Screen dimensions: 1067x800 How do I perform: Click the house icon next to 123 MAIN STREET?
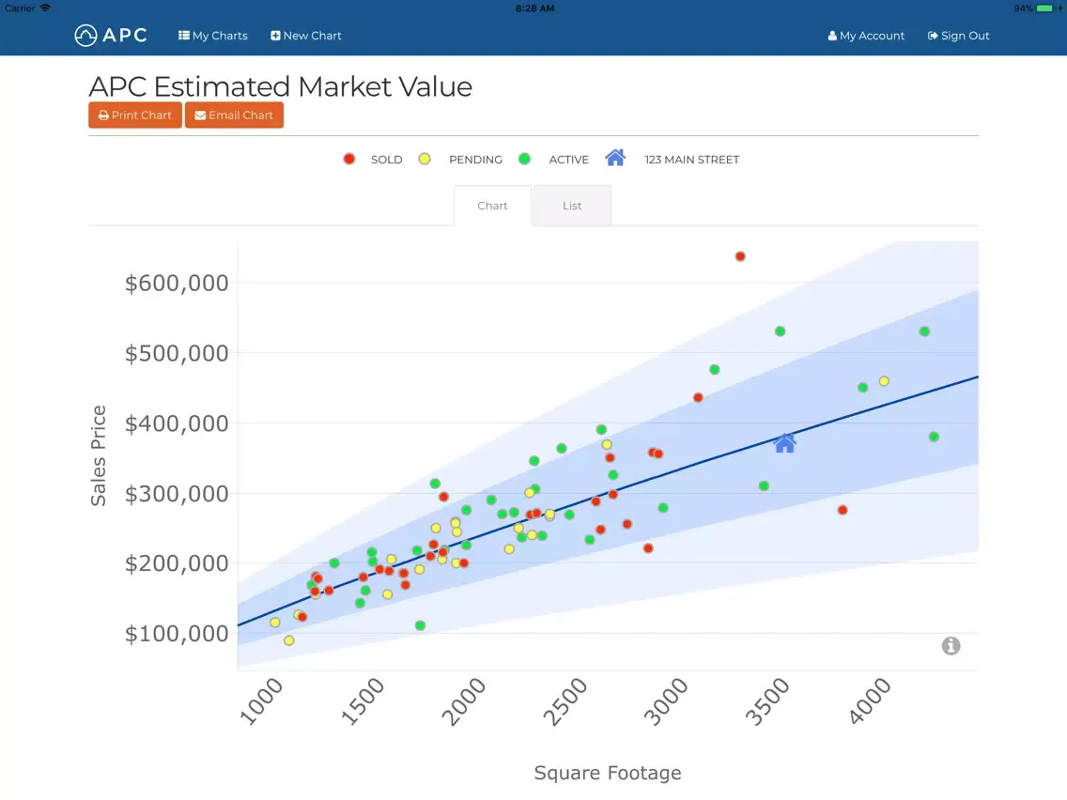point(615,158)
